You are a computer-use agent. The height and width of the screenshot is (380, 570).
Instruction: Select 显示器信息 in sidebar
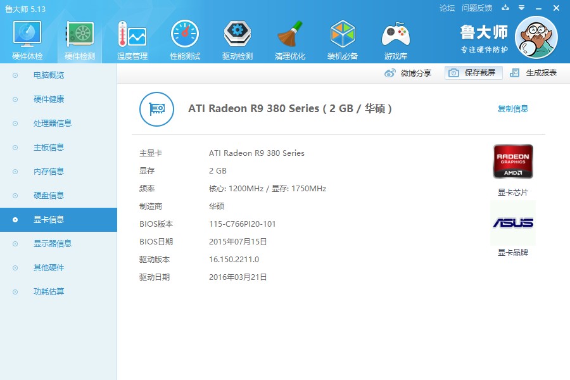point(58,244)
